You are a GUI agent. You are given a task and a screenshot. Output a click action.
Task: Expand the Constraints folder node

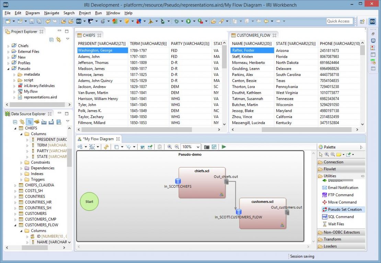click(x=21, y=163)
